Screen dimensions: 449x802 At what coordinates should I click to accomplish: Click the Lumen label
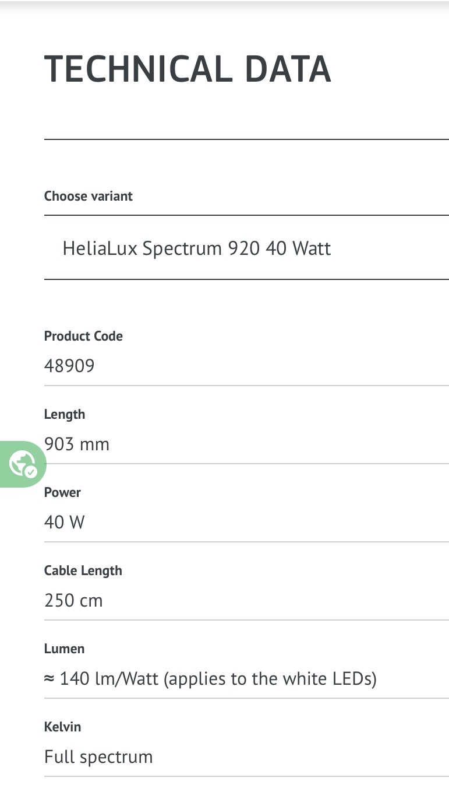coord(64,649)
